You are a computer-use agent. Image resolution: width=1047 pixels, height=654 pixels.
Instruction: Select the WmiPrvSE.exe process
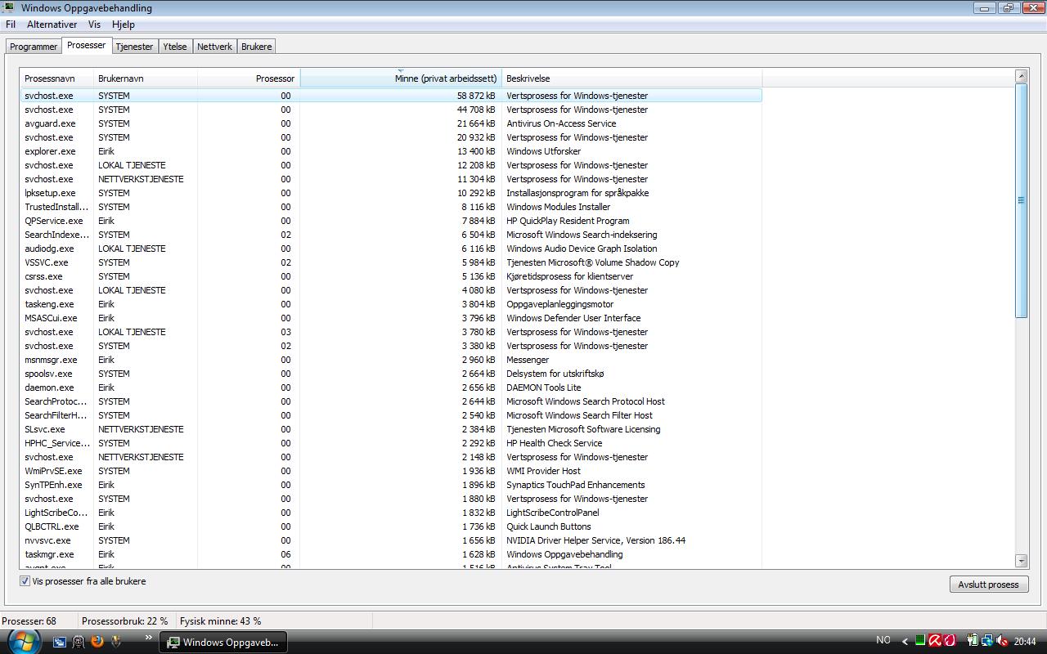(x=391, y=471)
